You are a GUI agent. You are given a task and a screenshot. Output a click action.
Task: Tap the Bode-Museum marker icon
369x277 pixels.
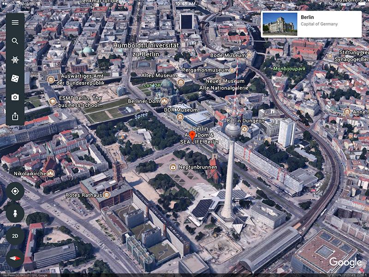[249, 55]
